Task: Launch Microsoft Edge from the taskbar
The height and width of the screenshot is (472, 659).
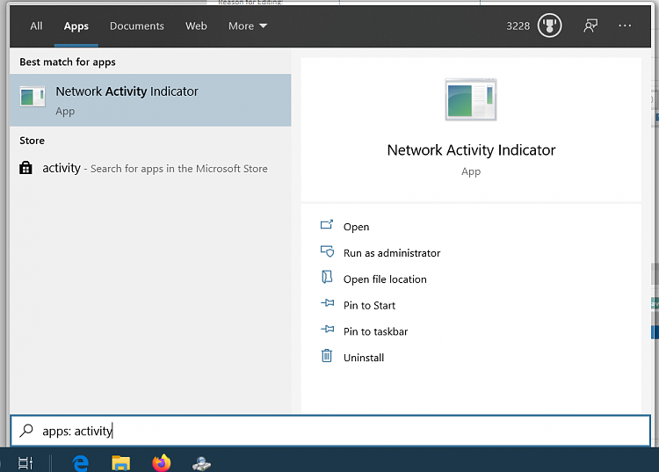Action: [x=81, y=462]
